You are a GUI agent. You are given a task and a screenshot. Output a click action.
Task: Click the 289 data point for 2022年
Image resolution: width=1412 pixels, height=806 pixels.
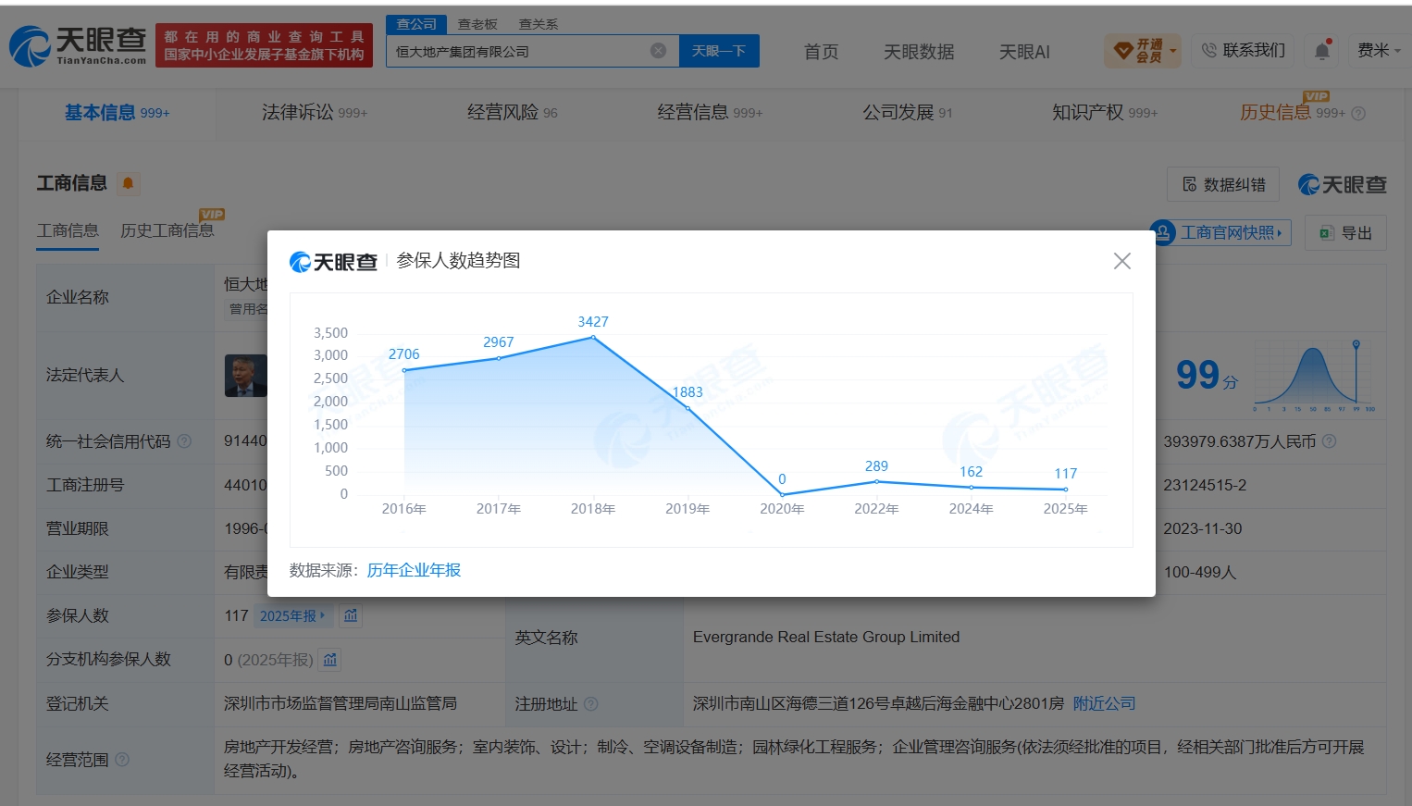[876, 481]
